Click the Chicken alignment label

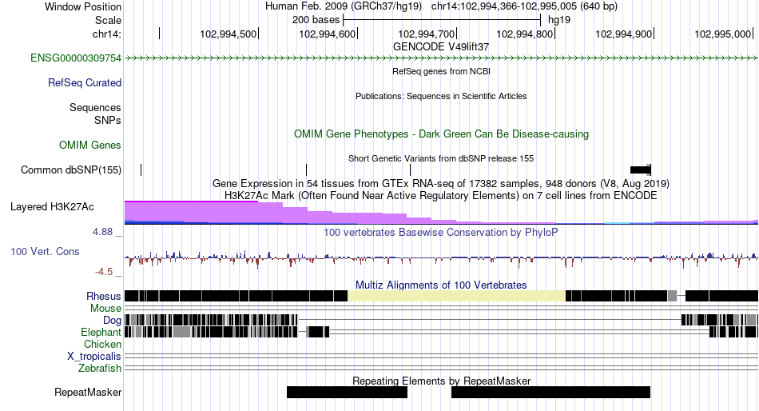(102, 344)
